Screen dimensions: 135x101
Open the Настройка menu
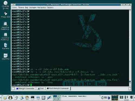point(41,8)
